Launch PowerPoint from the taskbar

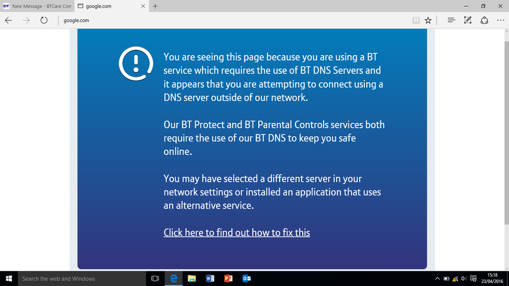pyautogui.click(x=228, y=278)
